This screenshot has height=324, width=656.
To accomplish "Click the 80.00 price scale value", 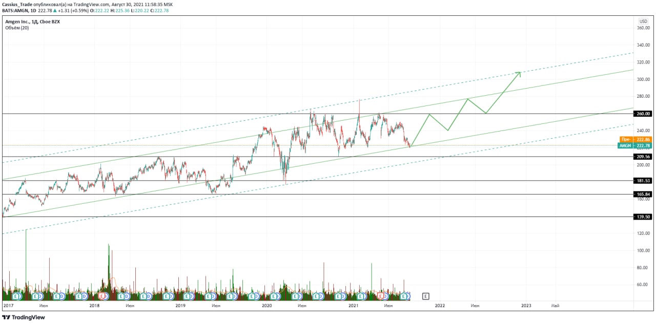I will [x=644, y=268].
